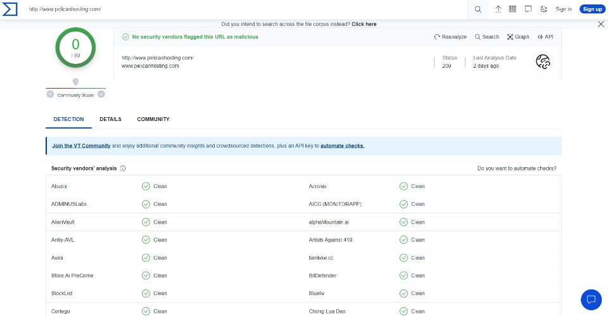This screenshot has width=608, height=316.
Task: Click the BitDefender vendor name
Action: tap(322, 275)
